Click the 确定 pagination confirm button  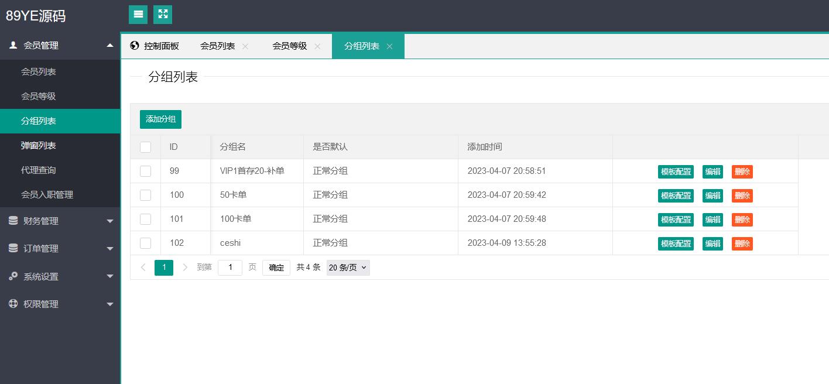pyautogui.click(x=276, y=268)
